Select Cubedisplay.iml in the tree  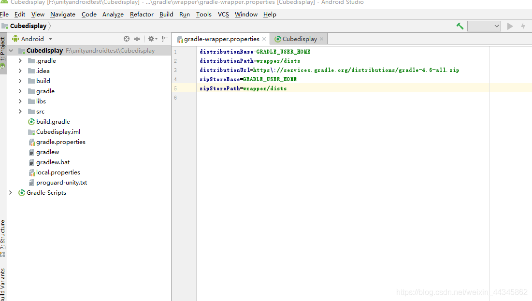pyautogui.click(x=58, y=132)
